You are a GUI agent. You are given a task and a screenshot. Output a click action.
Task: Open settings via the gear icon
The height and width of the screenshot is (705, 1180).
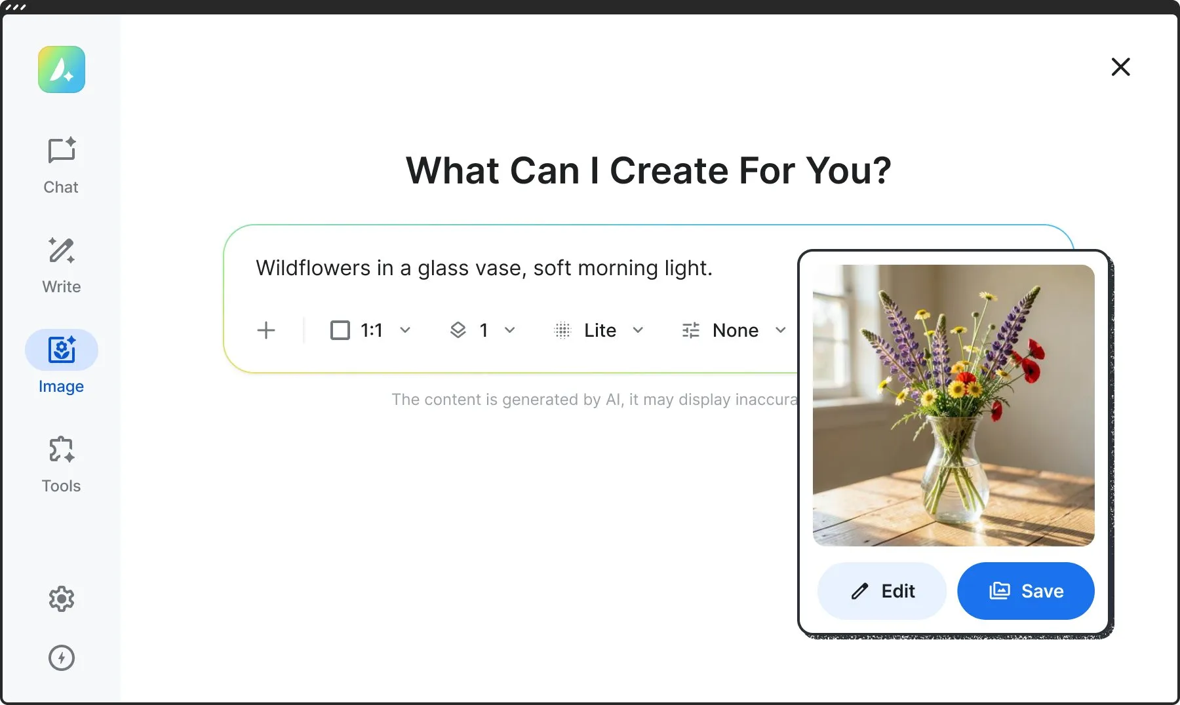tap(62, 598)
